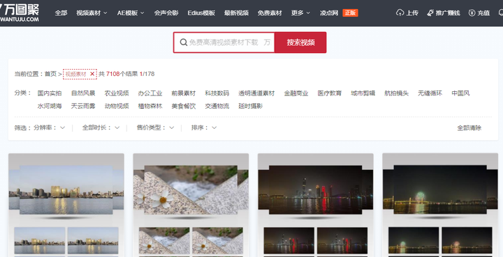Click the magnifier icon in search box
The width and height of the screenshot is (503, 257).
click(x=184, y=42)
